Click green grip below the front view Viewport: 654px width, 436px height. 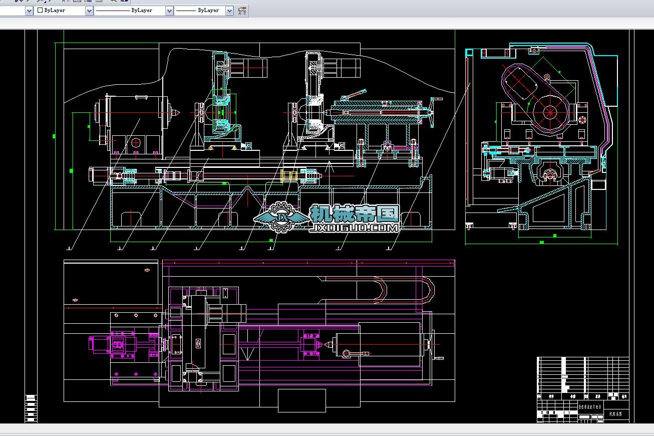coord(271,241)
